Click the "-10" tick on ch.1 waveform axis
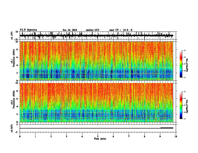The image size is (198, 153). point(16,39)
